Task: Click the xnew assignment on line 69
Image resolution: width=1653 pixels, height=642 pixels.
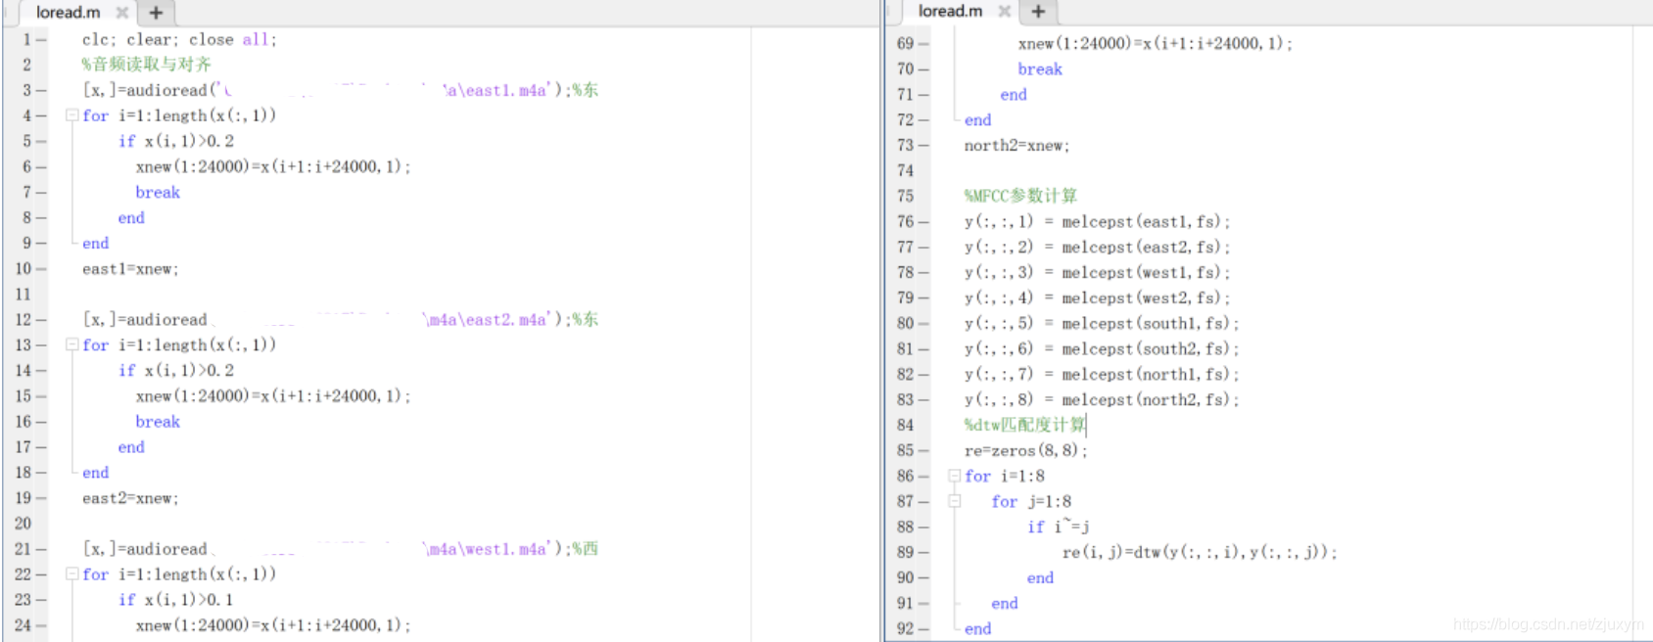Action: [x=1156, y=43]
